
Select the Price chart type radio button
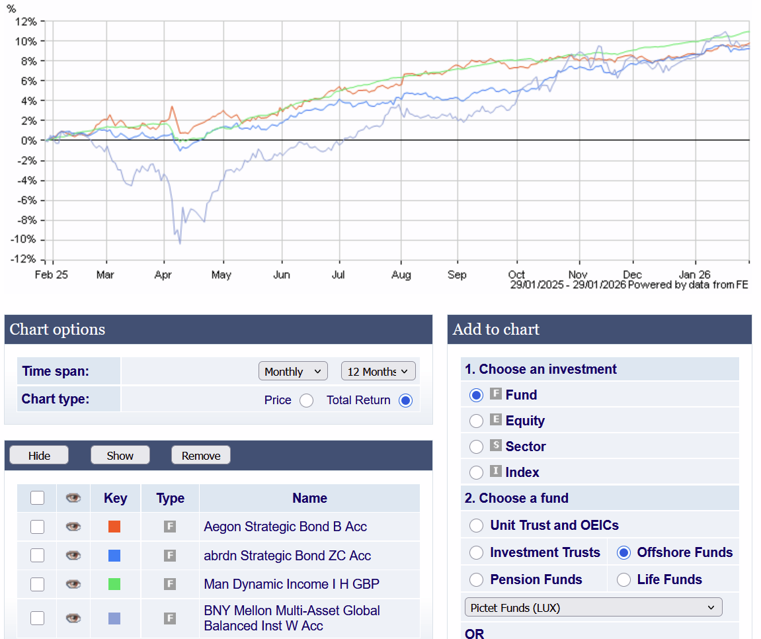tap(306, 400)
